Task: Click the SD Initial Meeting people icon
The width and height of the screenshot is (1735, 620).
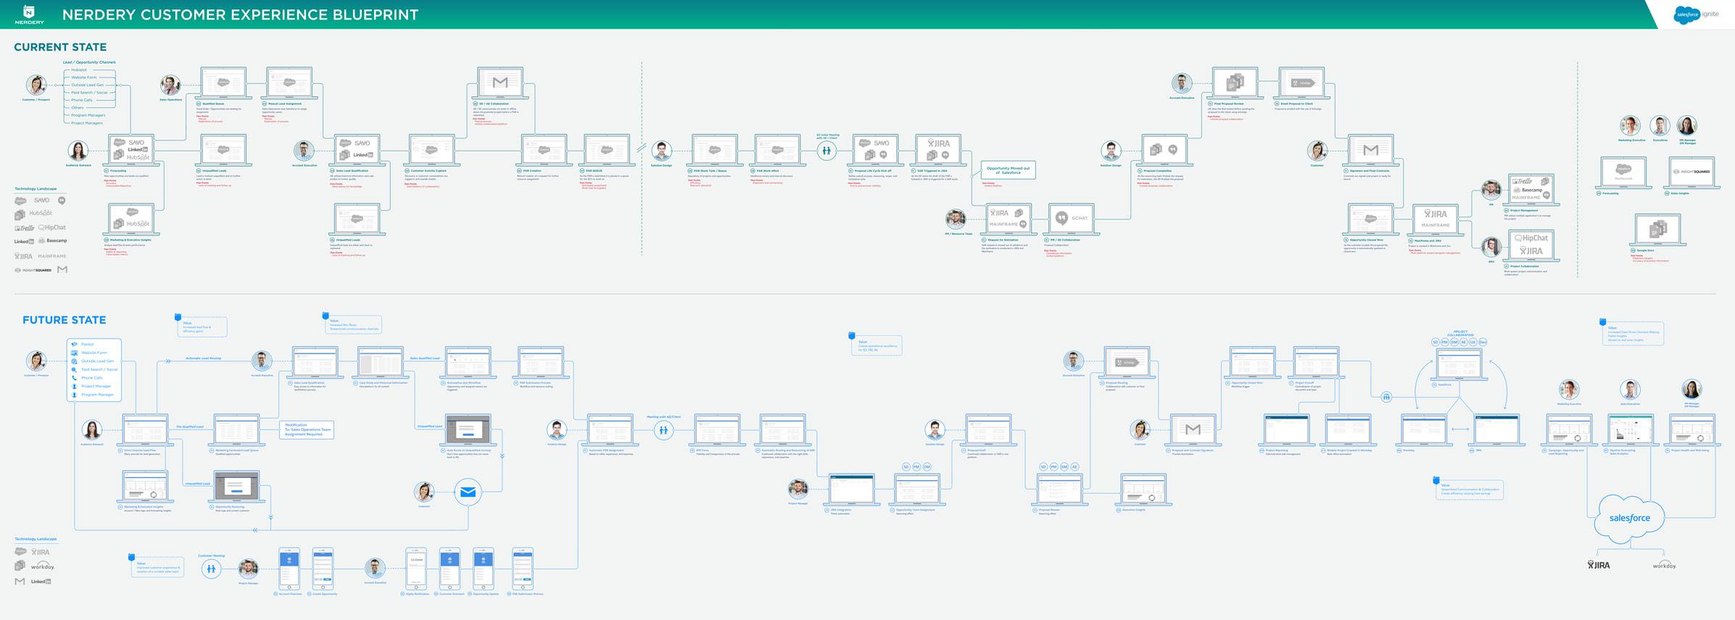Action: point(826,151)
